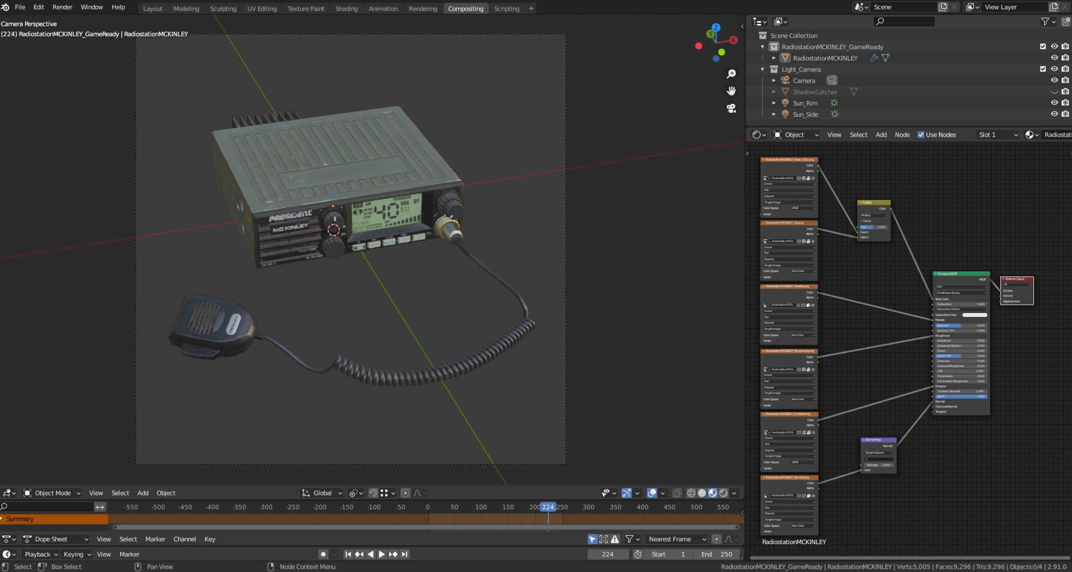Switch to material preview shading

(x=712, y=493)
